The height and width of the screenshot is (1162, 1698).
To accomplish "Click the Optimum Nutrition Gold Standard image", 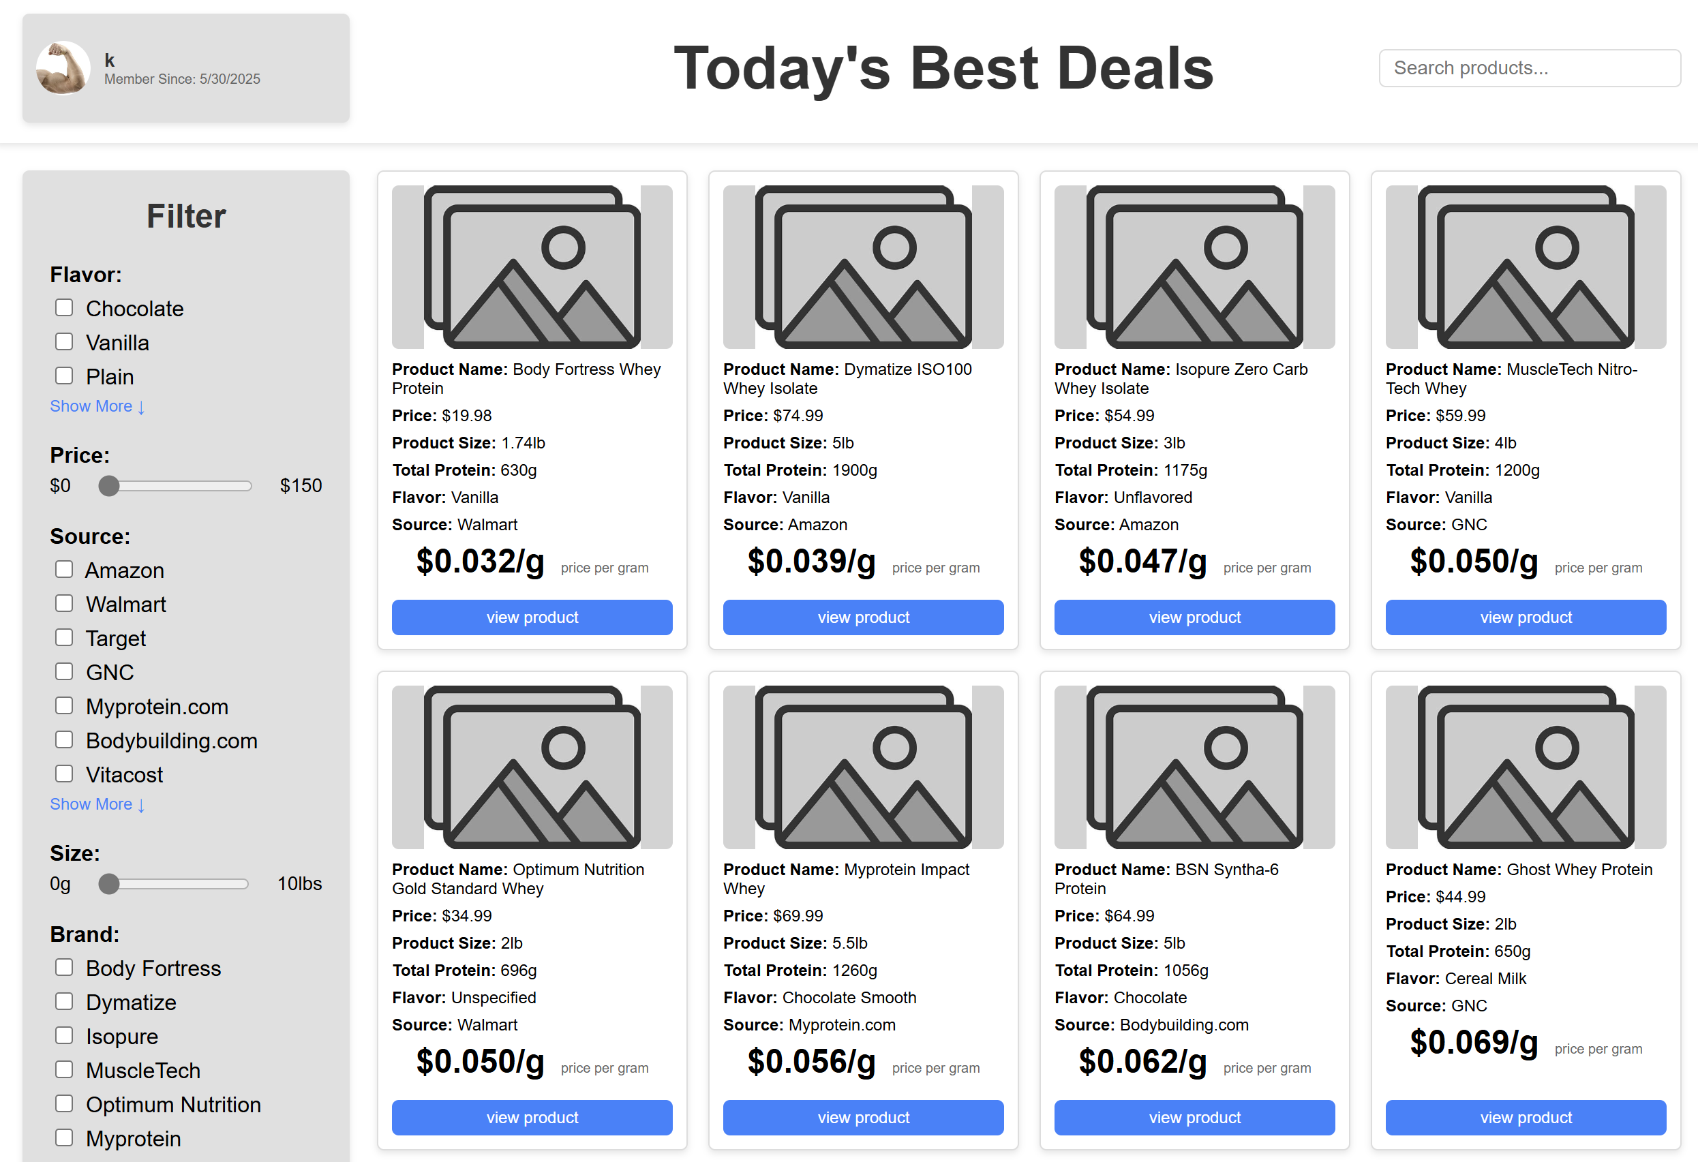I will pos(532,767).
